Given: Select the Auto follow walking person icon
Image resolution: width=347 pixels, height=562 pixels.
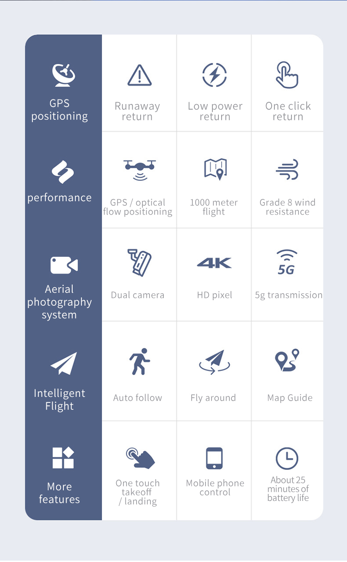Looking at the screenshot, I should coord(139,362).
